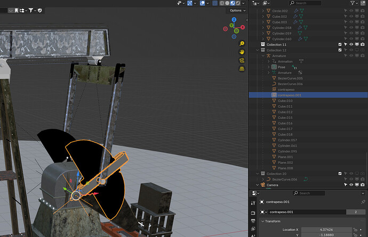Click Collection 11 collection icon
This screenshot has width=368, height=237.
[x=263, y=44]
